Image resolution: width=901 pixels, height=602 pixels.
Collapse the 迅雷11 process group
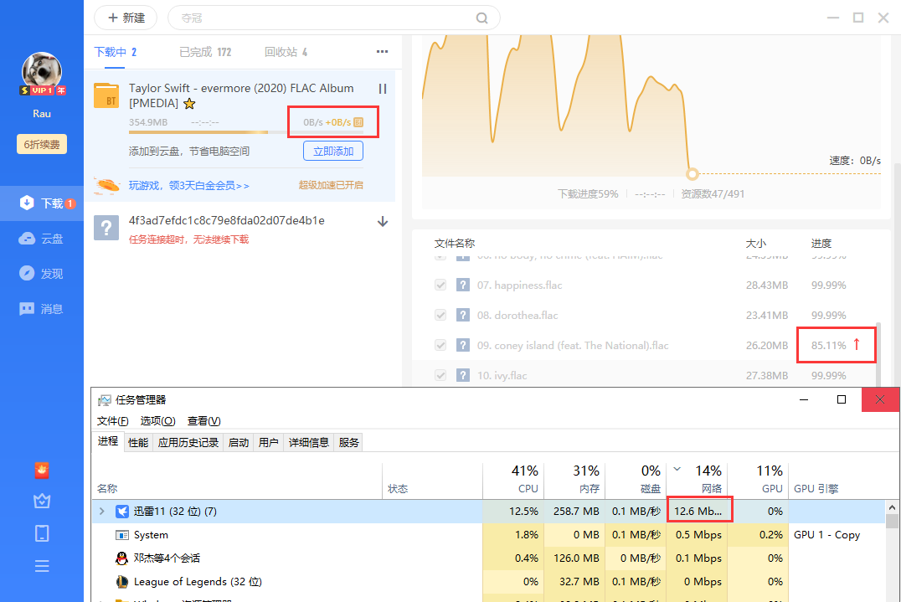100,510
